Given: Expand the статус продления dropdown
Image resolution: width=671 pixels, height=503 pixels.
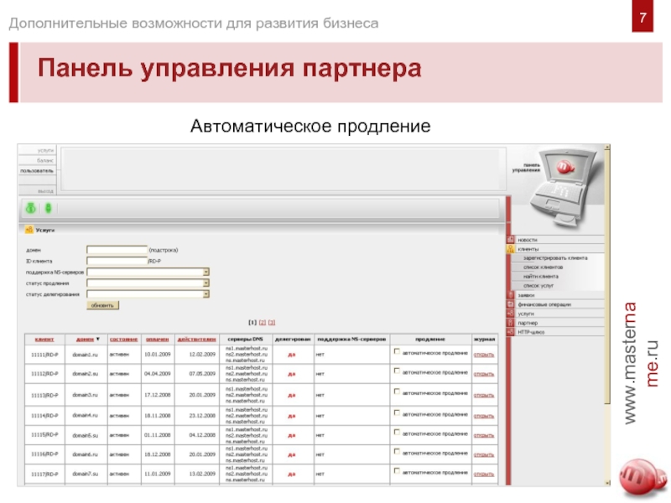Looking at the screenshot, I should click(x=206, y=284).
